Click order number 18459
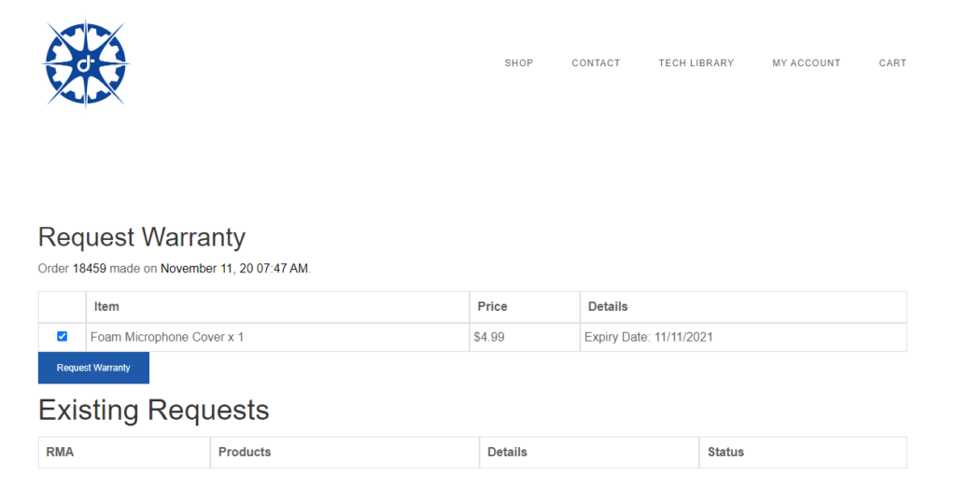This screenshot has width=956, height=489. (90, 269)
